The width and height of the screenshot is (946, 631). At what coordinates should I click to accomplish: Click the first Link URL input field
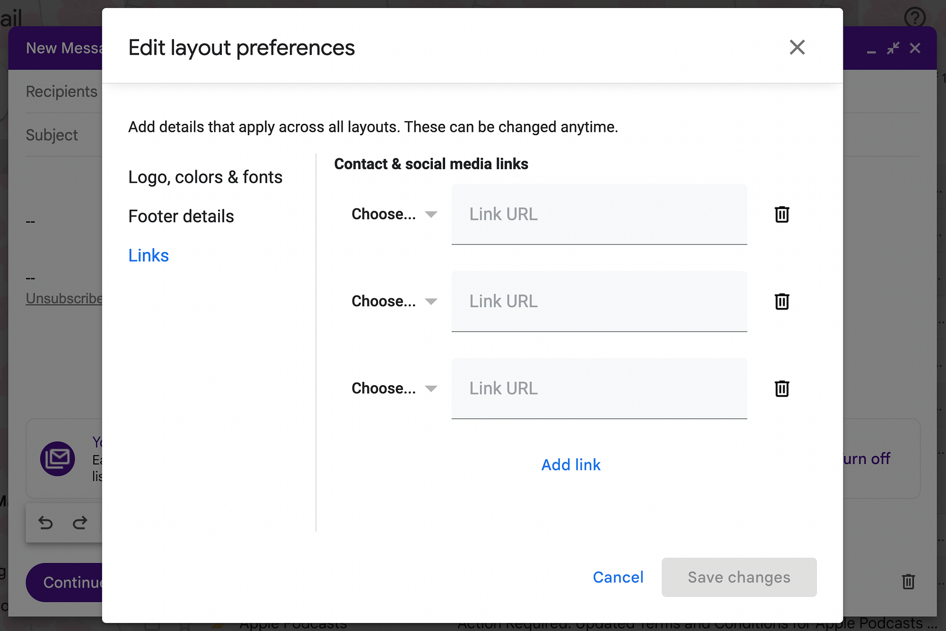pyautogui.click(x=599, y=214)
